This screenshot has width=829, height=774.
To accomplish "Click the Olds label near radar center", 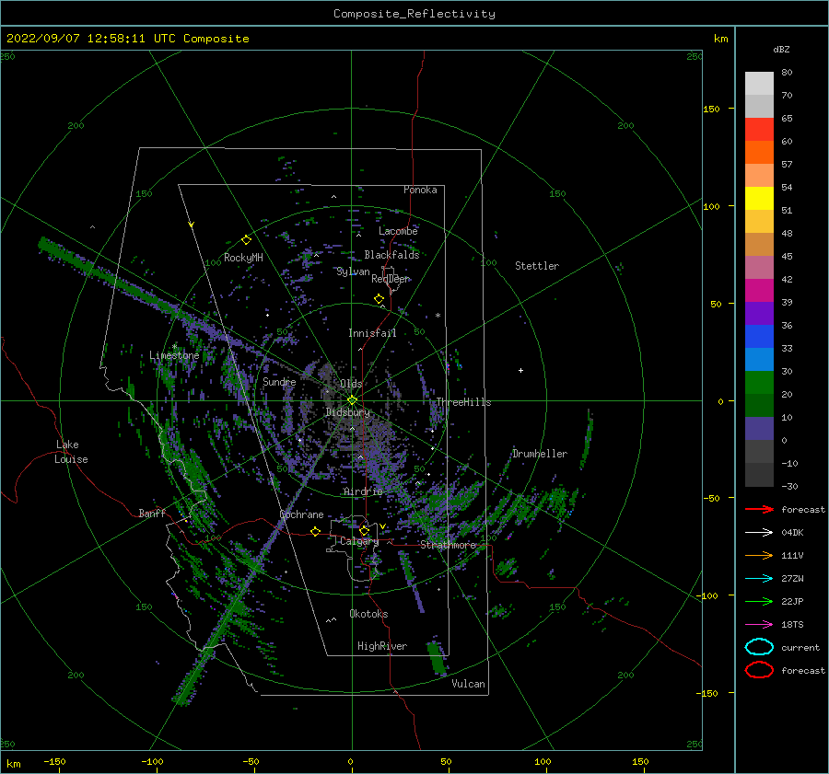I will click(x=351, y=384).
